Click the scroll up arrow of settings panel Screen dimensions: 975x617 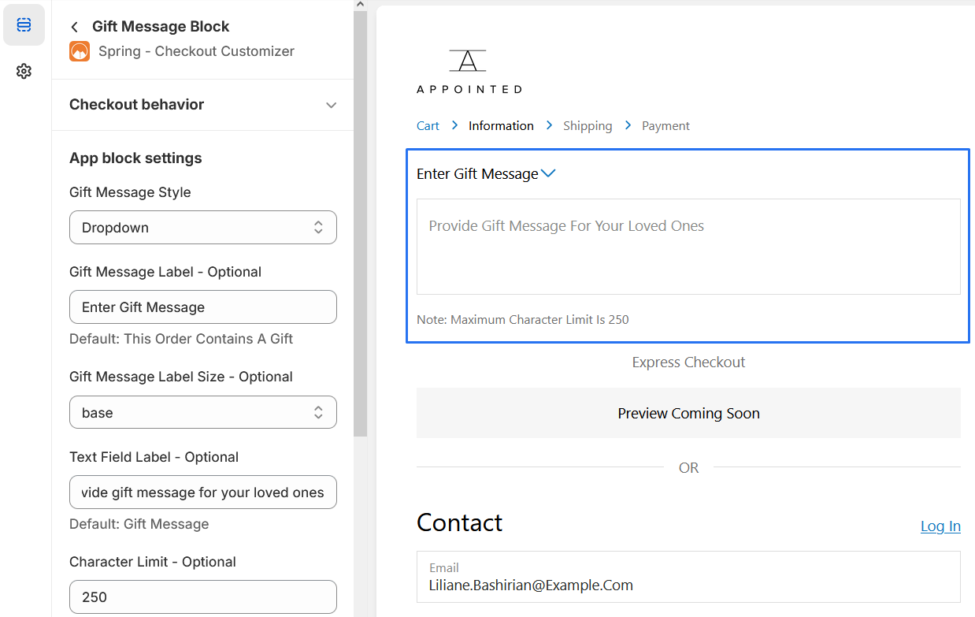click(x=360, y=5)
